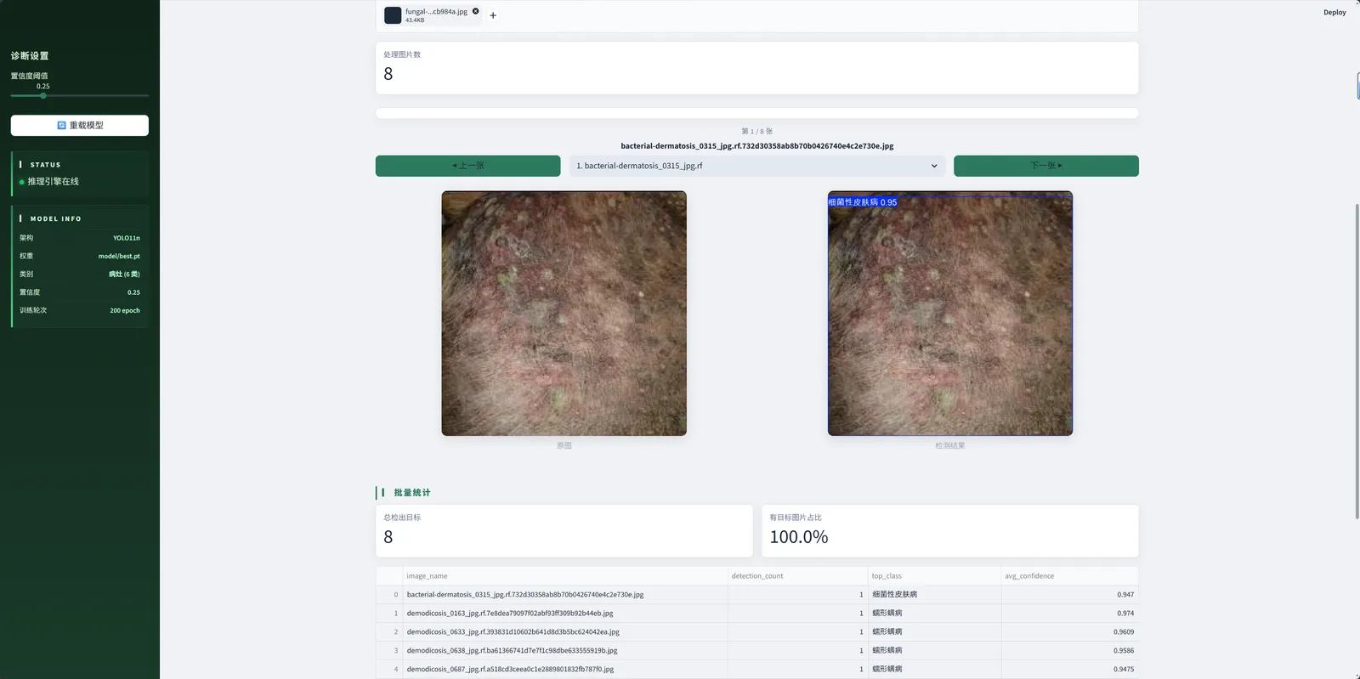Click the reload icon beside 重载模型

(61, 125)
